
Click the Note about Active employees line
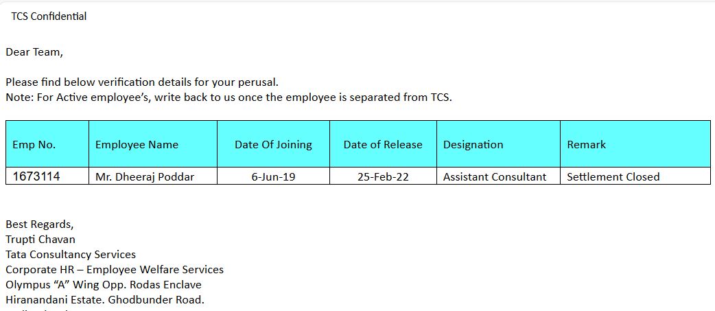tap(228, 97)
